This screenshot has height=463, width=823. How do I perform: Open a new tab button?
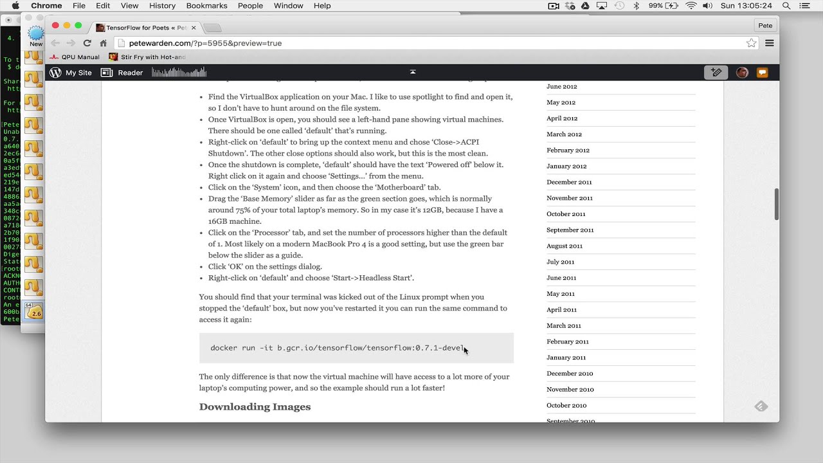coord(212,28)
